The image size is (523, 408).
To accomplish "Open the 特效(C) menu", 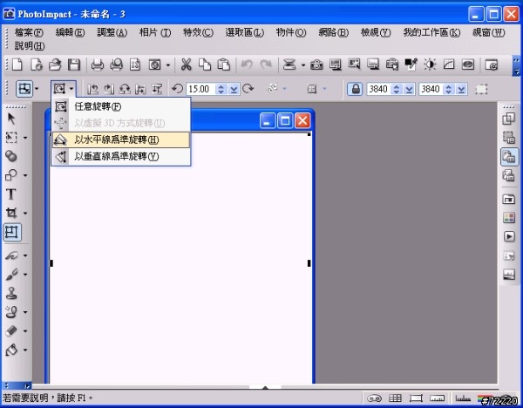I will (198, 32).
